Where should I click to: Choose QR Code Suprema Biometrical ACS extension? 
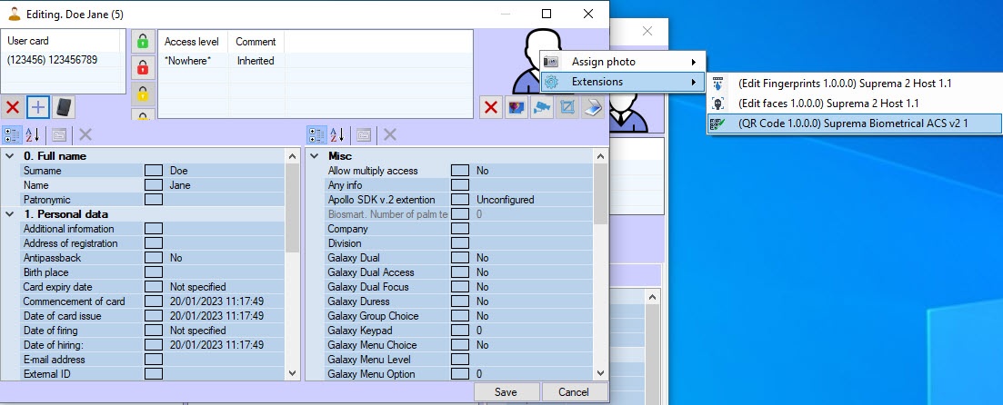(854, 123)
